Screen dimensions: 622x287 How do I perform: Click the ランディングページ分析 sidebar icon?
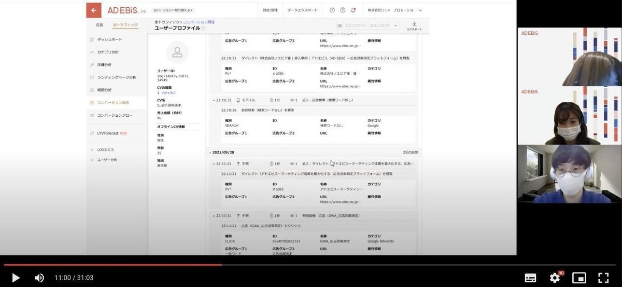92,77
